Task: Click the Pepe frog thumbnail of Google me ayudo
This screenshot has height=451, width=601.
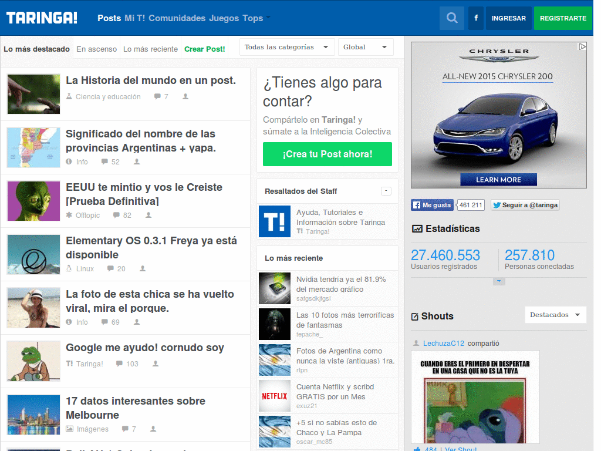Action: point(33,361)
